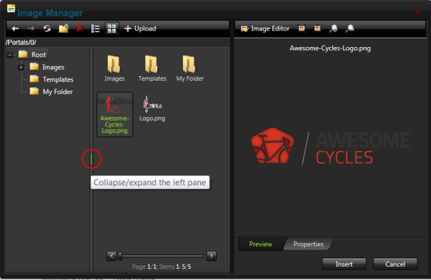Select My Folder in tree

[x=51, y=91]
